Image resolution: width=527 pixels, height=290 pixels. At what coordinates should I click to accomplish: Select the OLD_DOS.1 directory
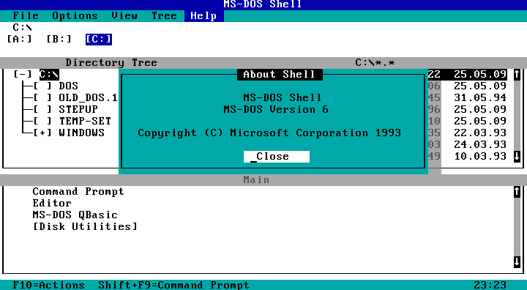coord(88,97)
